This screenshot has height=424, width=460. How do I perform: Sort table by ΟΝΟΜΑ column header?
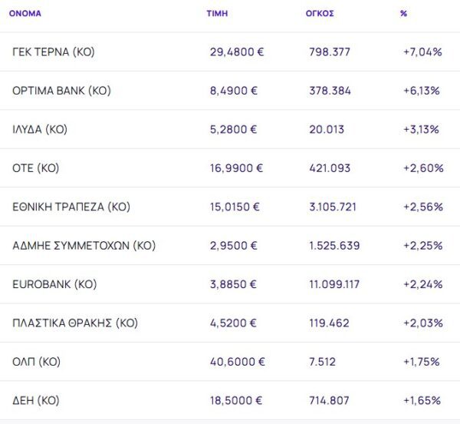pyautogui.click(x=25, y=14)
